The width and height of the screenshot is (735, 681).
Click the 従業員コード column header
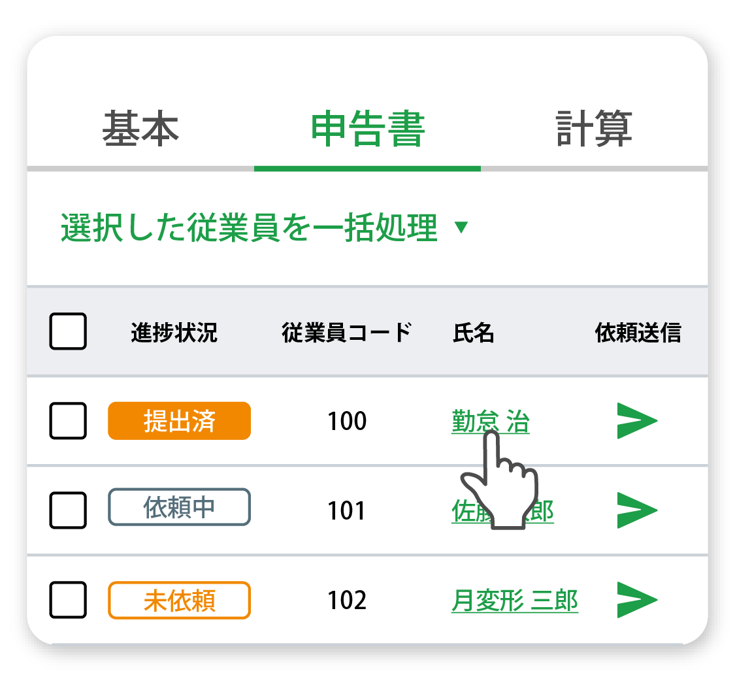coord(346,332)
